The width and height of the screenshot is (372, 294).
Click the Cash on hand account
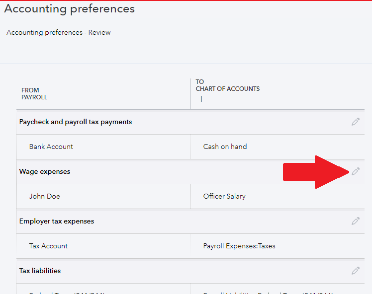[x=225, y=147]
